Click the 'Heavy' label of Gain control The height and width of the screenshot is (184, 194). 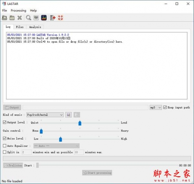click(124, 131)
